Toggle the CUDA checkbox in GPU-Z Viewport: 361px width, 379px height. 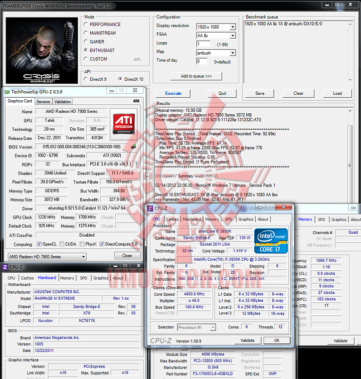(62, 244)
